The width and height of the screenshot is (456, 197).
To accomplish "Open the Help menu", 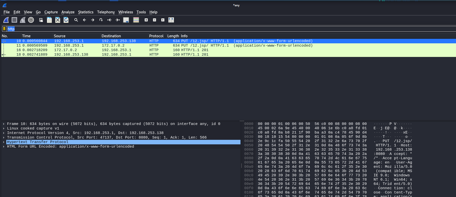I will 153,12.
